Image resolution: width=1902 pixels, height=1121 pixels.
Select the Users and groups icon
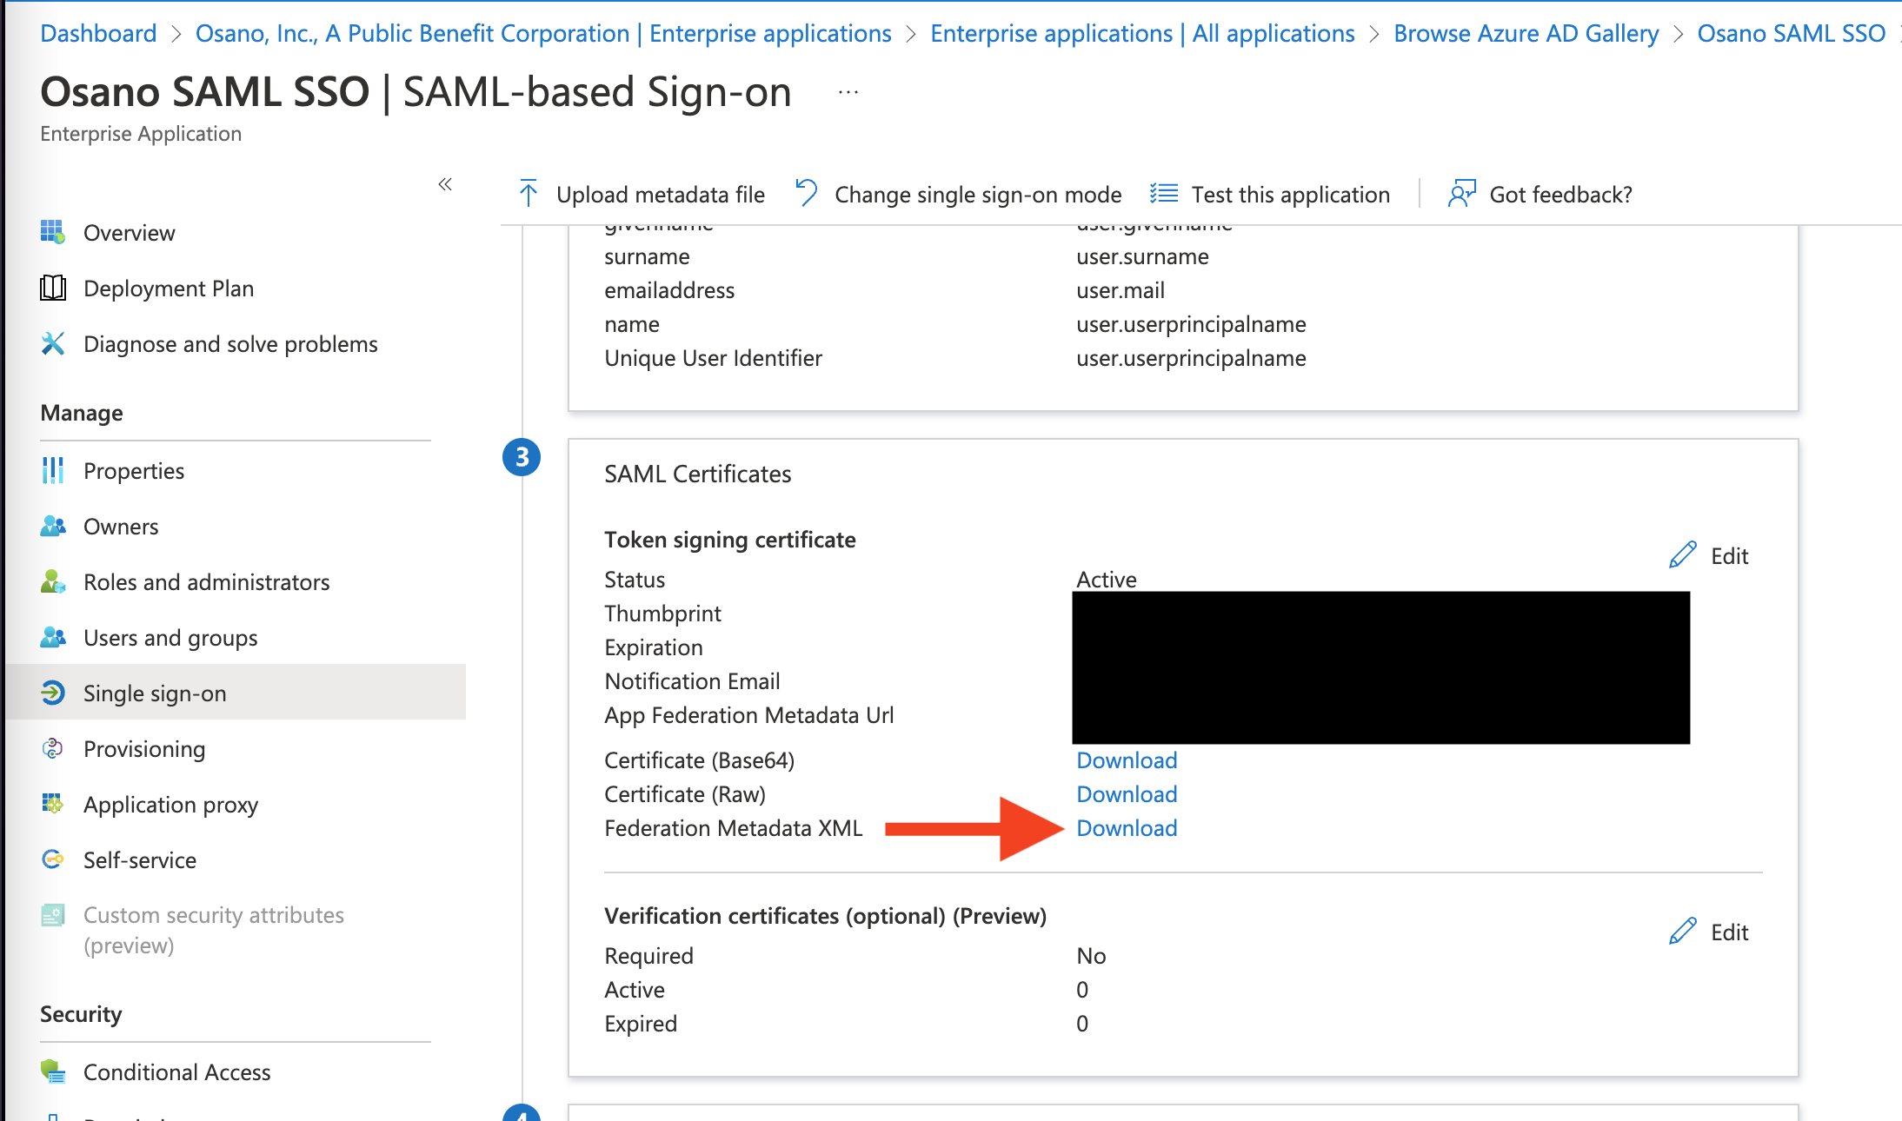(52, 637)
